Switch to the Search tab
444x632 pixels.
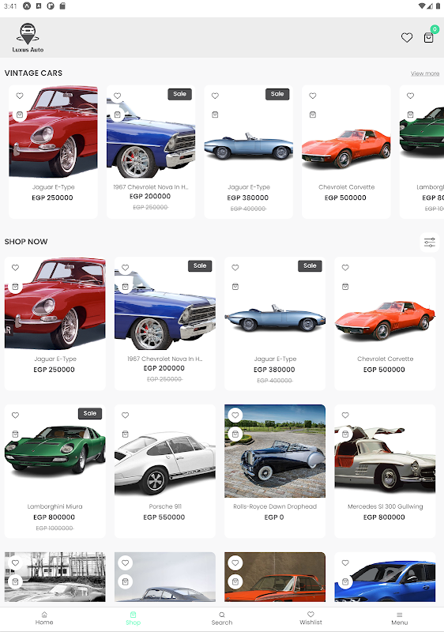[x=222, y=619]
